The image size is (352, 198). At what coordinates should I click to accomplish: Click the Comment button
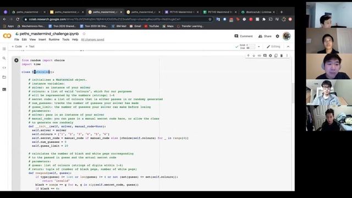click(x=244, y=36)
